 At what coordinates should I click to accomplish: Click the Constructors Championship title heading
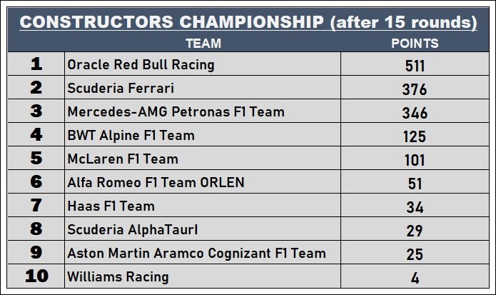(248, 22)
